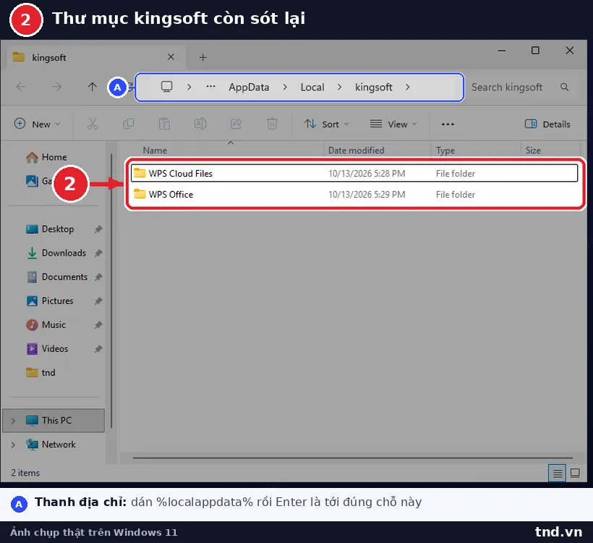Open Music in navigation pane
The width and height of the screenshot is (593, 543).
click(46, 325)
